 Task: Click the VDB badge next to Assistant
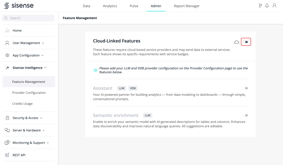[133, 88]
